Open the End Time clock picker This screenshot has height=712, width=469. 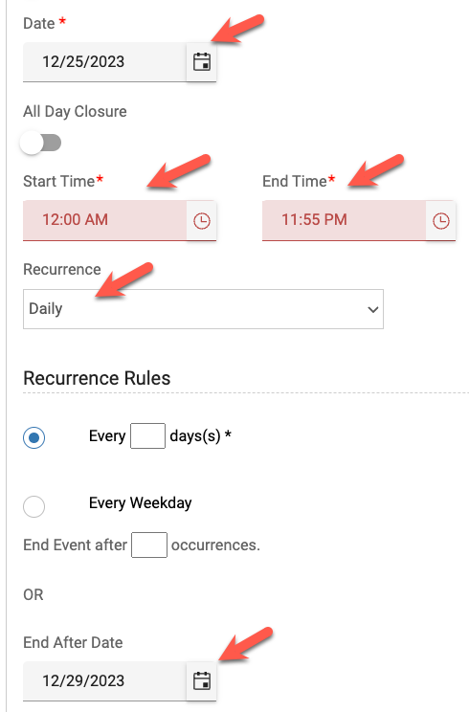coord(440,221)
